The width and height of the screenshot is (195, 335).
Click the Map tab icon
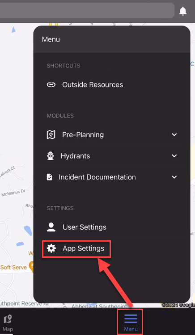8,319
